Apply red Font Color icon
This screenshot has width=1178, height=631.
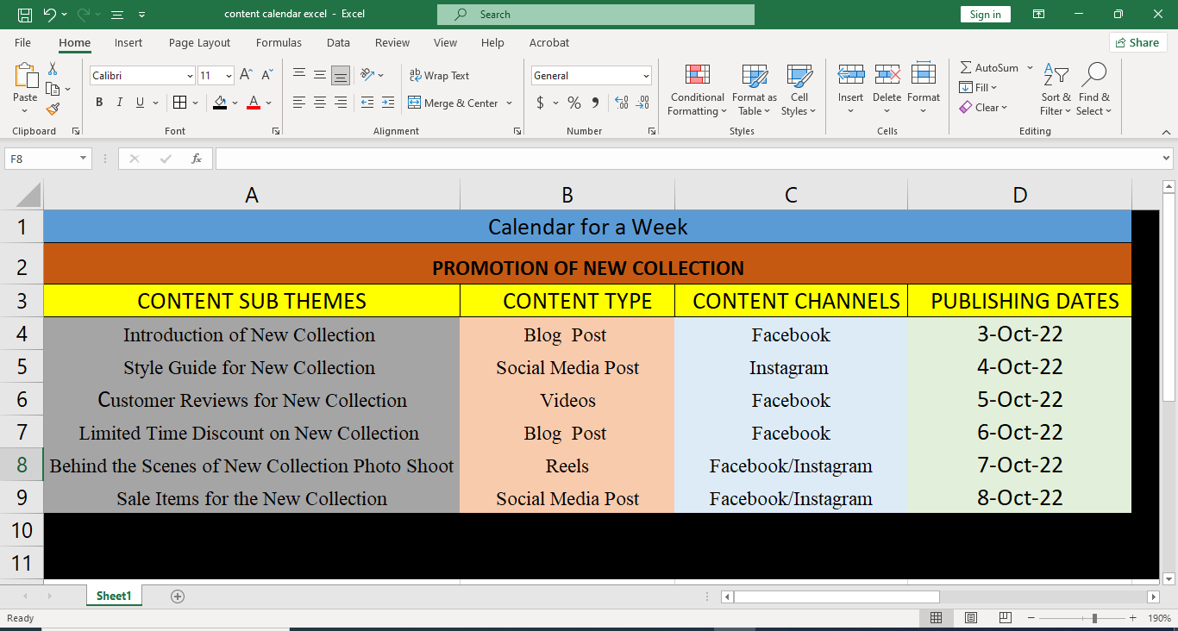click(x=254, y=103)
